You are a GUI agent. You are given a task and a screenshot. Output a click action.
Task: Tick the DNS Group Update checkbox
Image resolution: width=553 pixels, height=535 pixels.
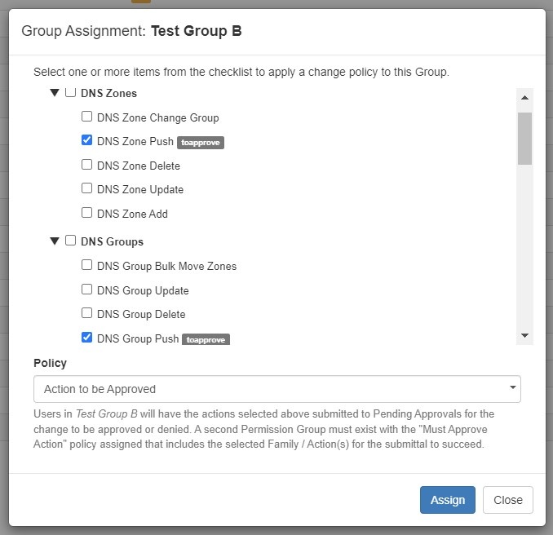tap(87, 290)
